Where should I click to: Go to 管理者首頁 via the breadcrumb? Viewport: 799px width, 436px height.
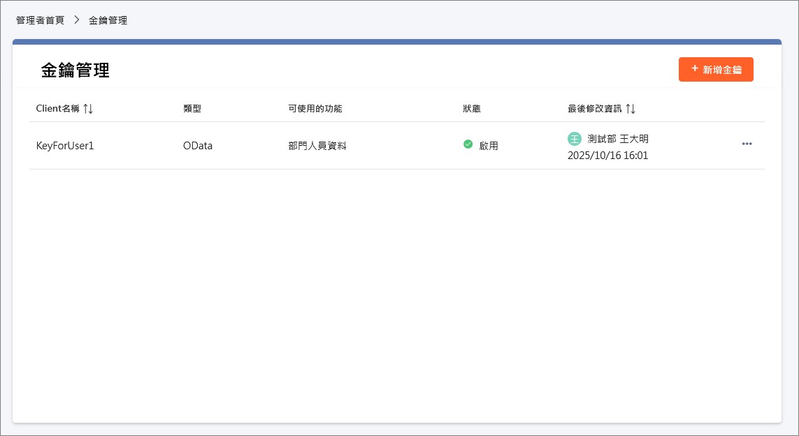[41, 20]
